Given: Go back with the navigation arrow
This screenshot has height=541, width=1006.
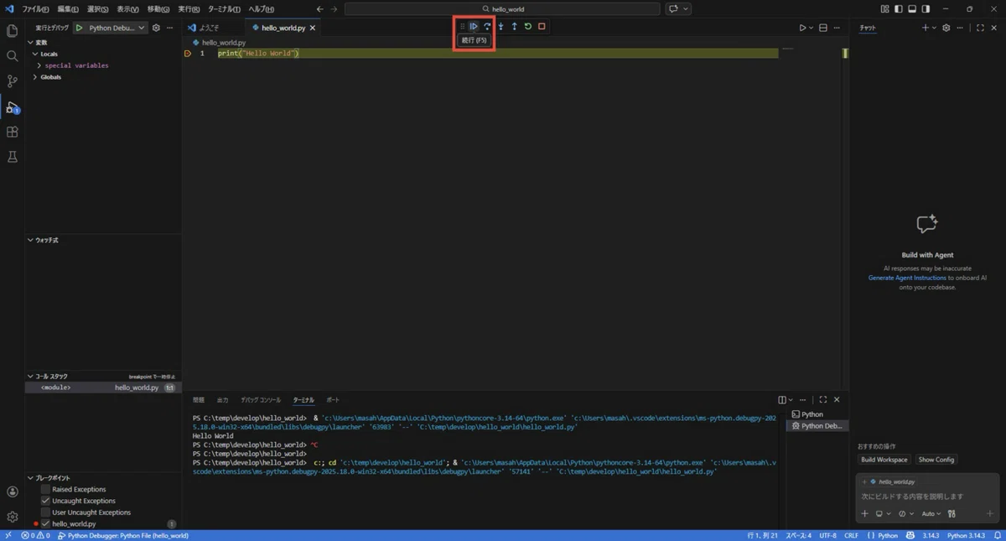Looking at the screenshot, I should [320, 8].
